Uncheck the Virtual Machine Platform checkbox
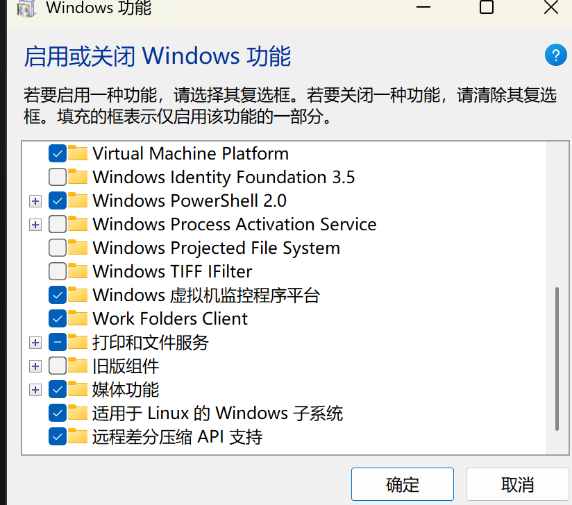Viewport: 572px width, 505px height. [x=58, y=153]
